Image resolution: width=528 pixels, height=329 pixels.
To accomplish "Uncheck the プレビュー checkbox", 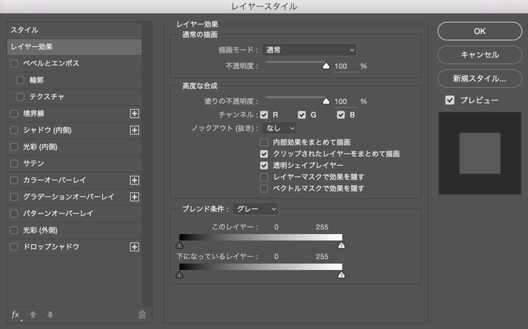I will [450, 101].
